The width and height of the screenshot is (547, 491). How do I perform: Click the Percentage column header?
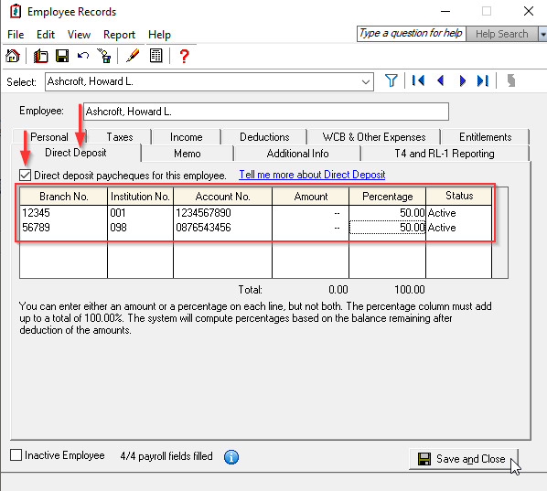(x=387, y=197)
